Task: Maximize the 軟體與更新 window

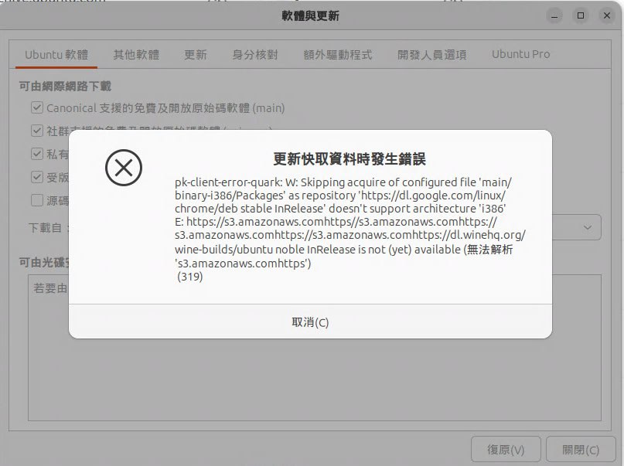Action: click(580, 15)
